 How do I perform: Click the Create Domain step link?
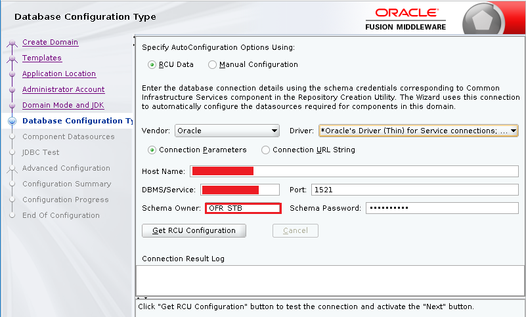(x=50, y=42)
